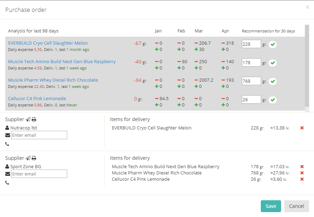
Task: Click the -67 gr. stock value
Action: tap(141, 44)
